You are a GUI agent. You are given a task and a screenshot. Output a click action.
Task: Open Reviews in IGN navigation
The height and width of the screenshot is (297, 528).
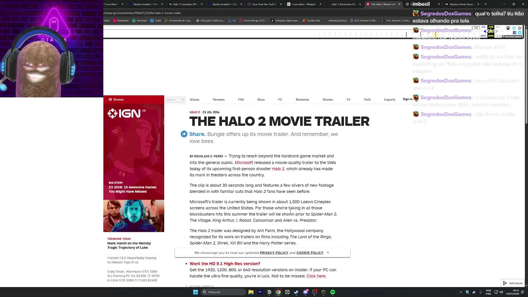[219, 99]
